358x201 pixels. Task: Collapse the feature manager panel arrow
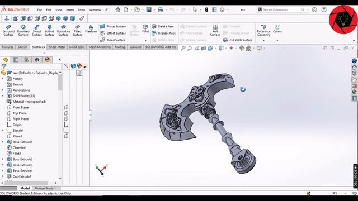tap(60, 60)
